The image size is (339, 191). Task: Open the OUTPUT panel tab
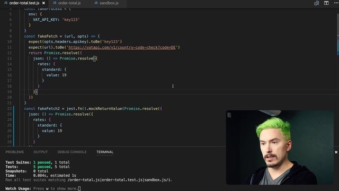41,152
